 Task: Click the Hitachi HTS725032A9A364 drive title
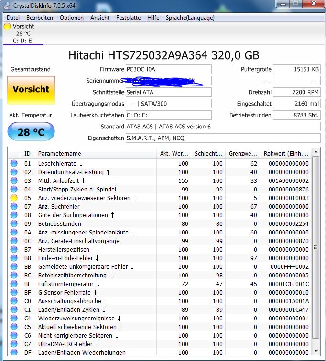click(164, 55)
